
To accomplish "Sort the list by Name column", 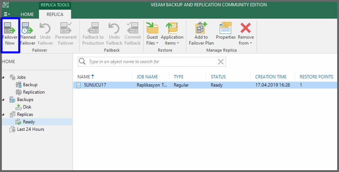I will tap(84, 77).
